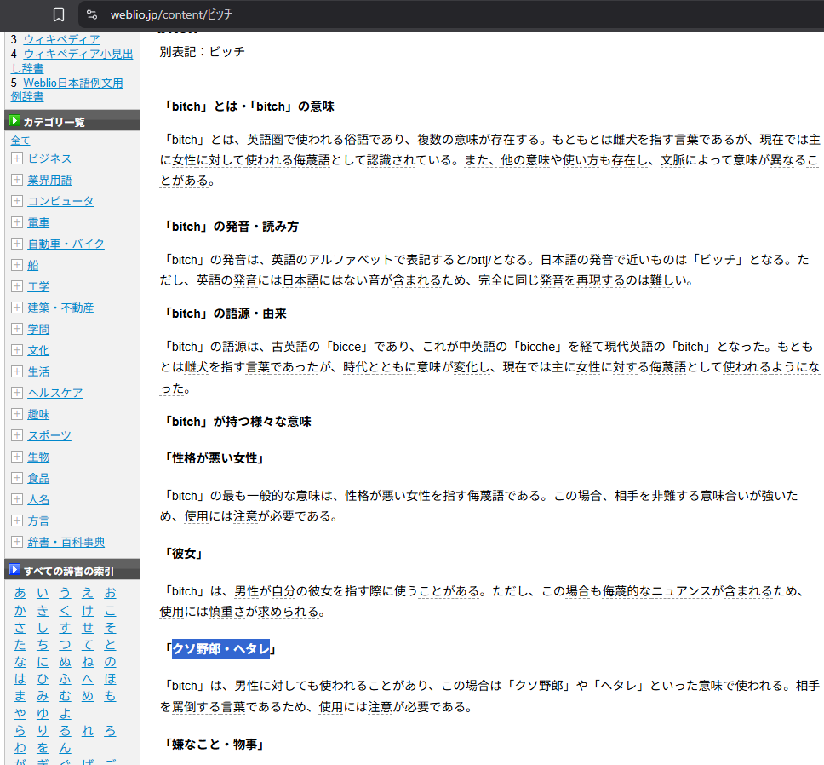Click the bookmark icon in browser bar
The height and width of the screenshot is (765, 824).
point(59,14)
